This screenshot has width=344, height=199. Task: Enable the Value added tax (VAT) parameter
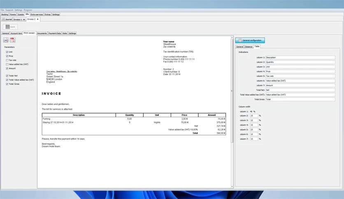pos(7,64)
